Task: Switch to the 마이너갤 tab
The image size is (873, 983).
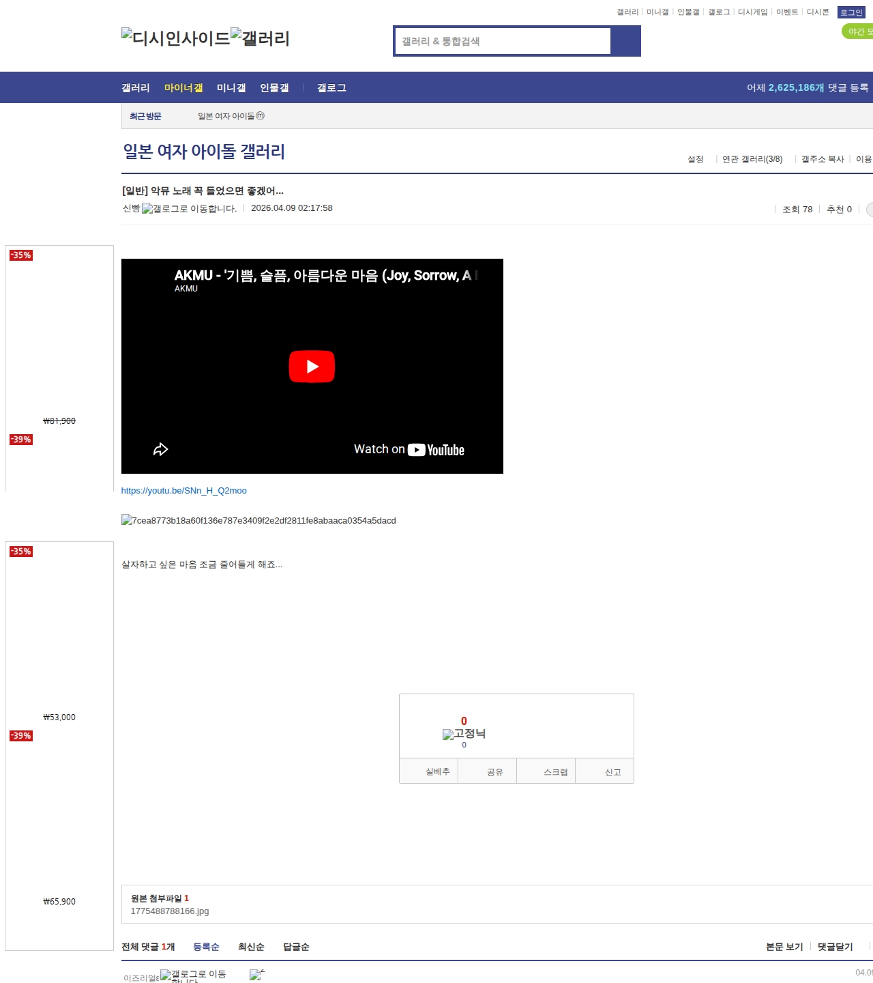Action: tap(183, 87)
